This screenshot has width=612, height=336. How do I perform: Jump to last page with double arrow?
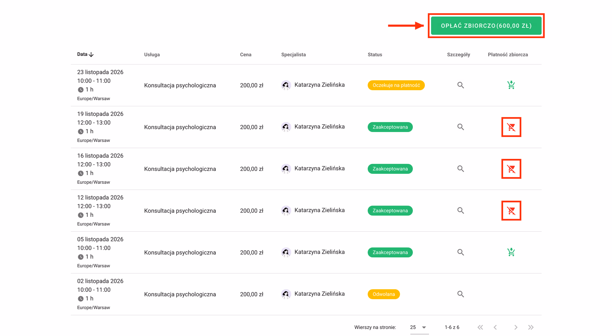pyautogui.click(x=531, y=327)
